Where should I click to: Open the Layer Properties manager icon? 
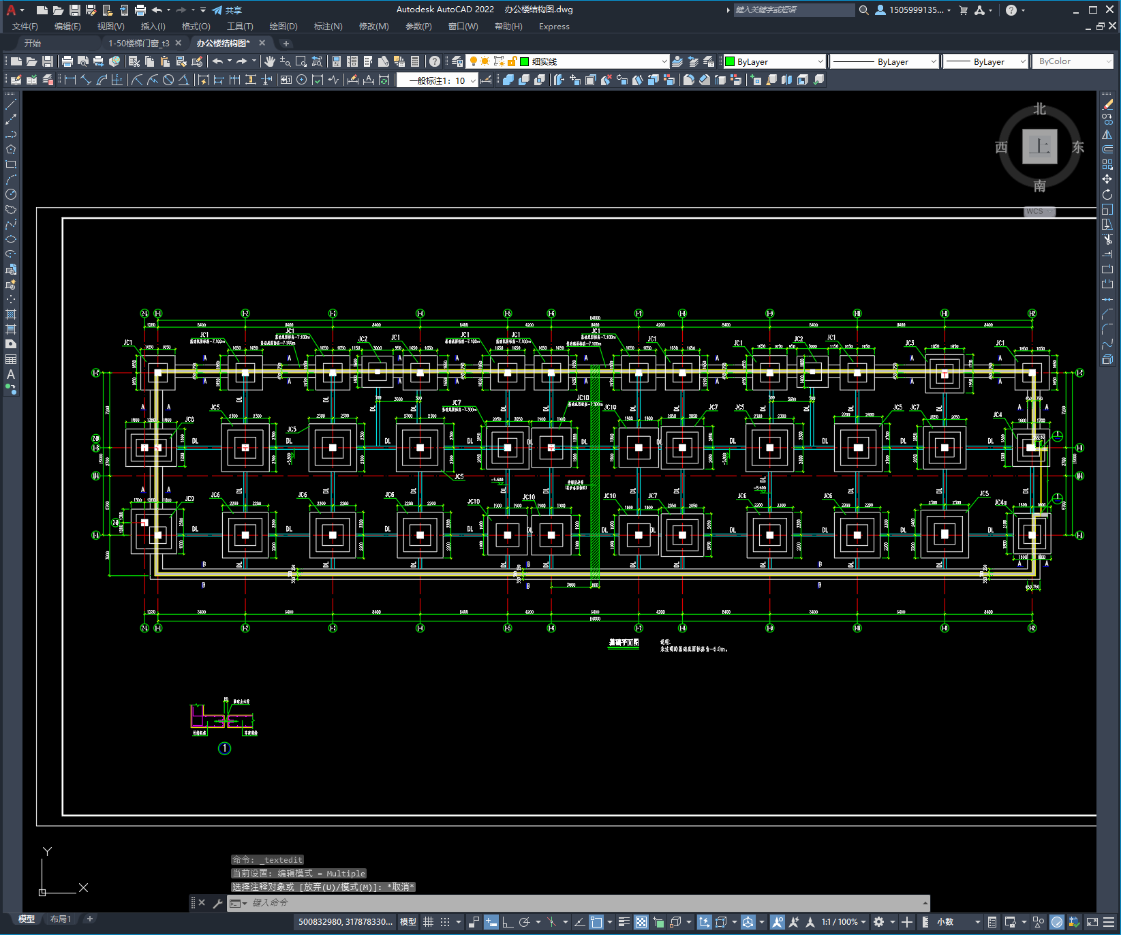457,61
